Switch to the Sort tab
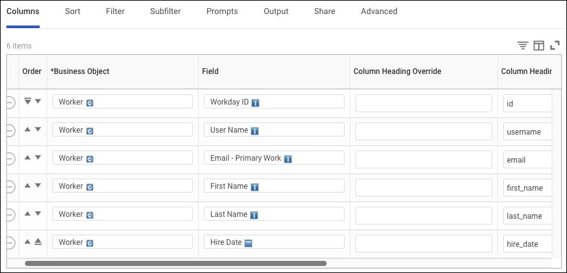 click(x=73, y=11)
